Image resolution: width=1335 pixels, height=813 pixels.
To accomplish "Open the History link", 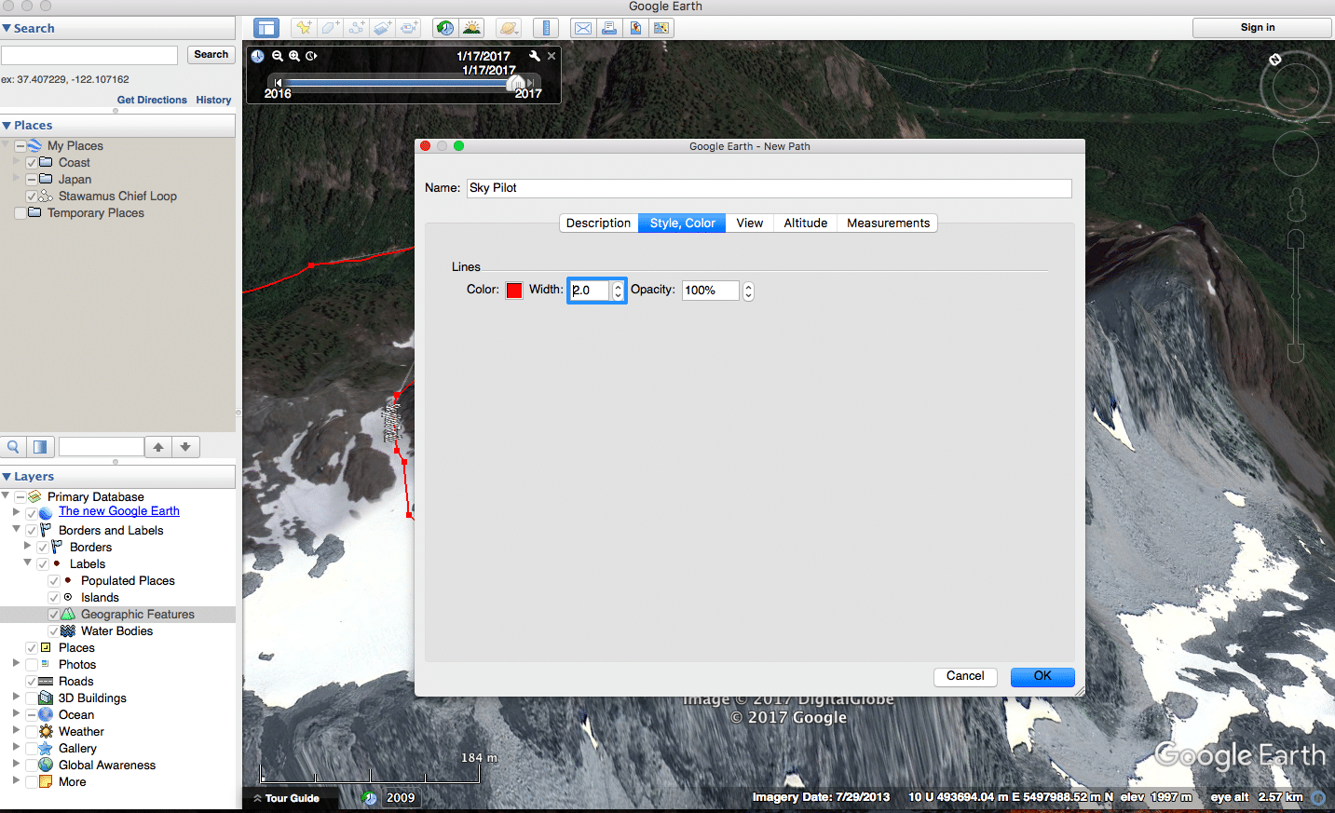I will click(213, 100).
